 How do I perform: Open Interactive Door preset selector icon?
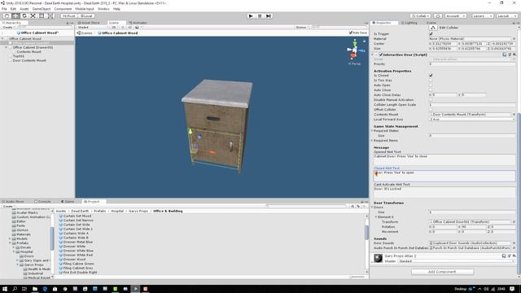(x=510, y=55)
